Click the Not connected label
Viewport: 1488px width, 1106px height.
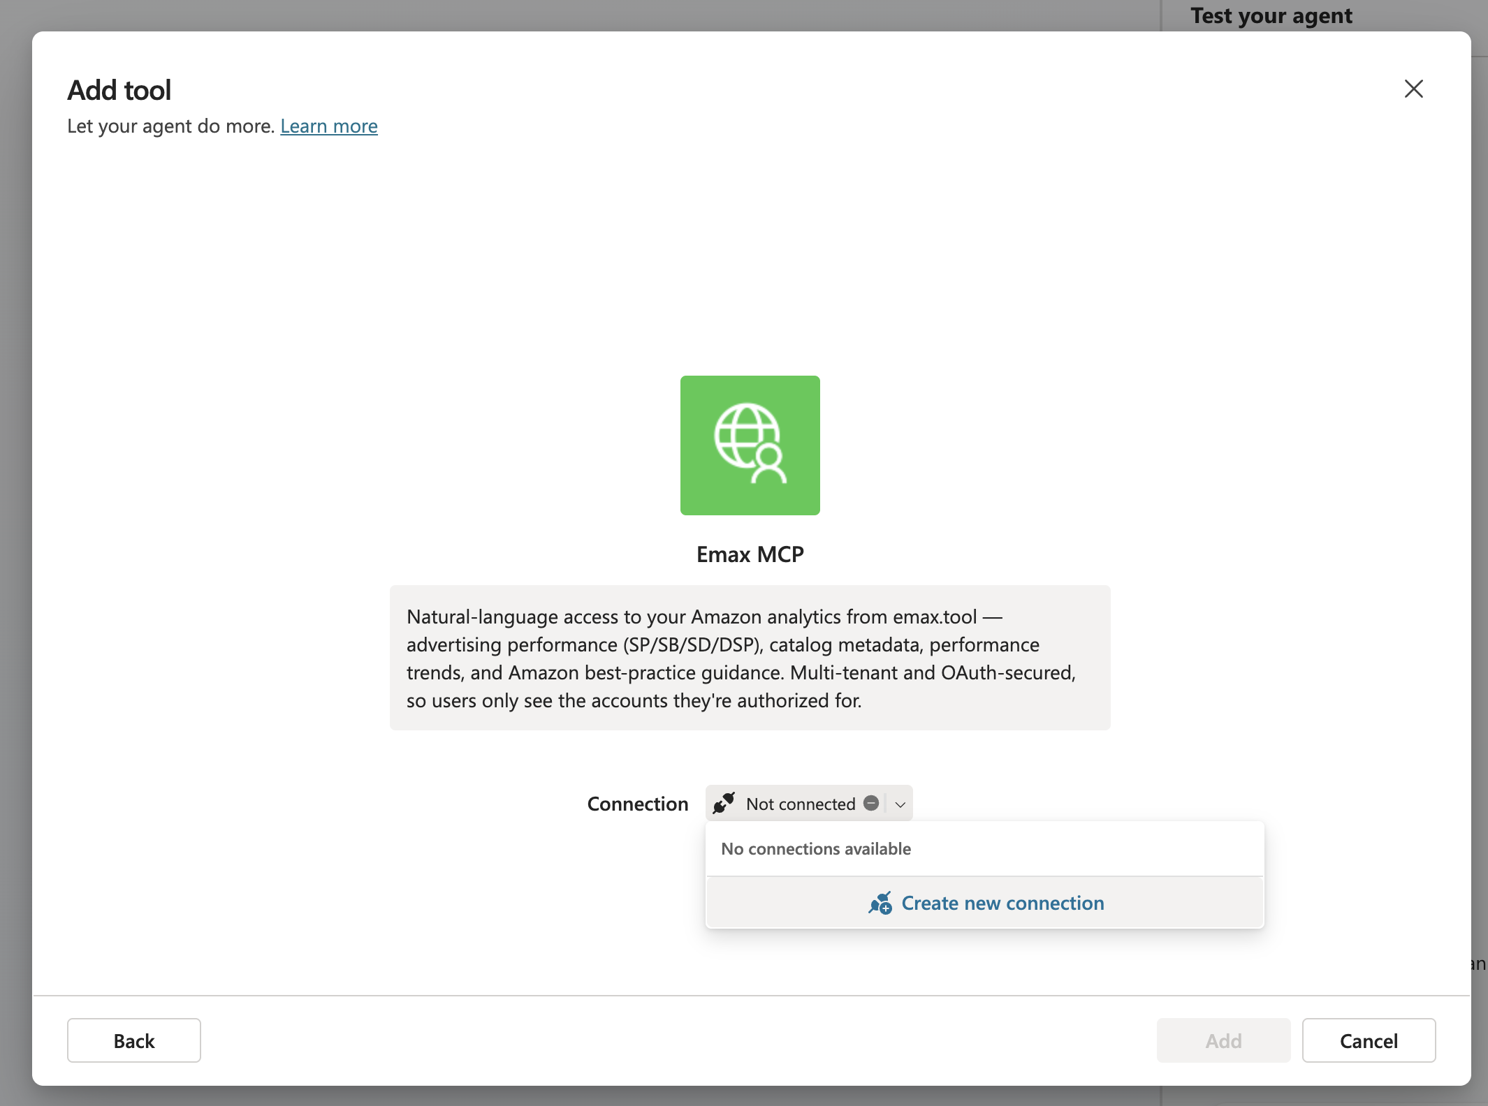(x=801, y=804)
